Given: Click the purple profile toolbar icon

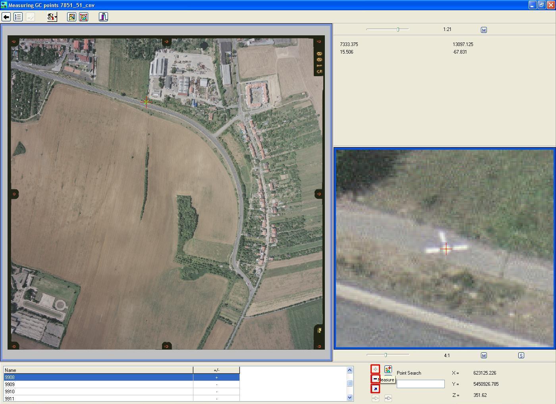Looking at the screenshot, I should pos(103,17).
